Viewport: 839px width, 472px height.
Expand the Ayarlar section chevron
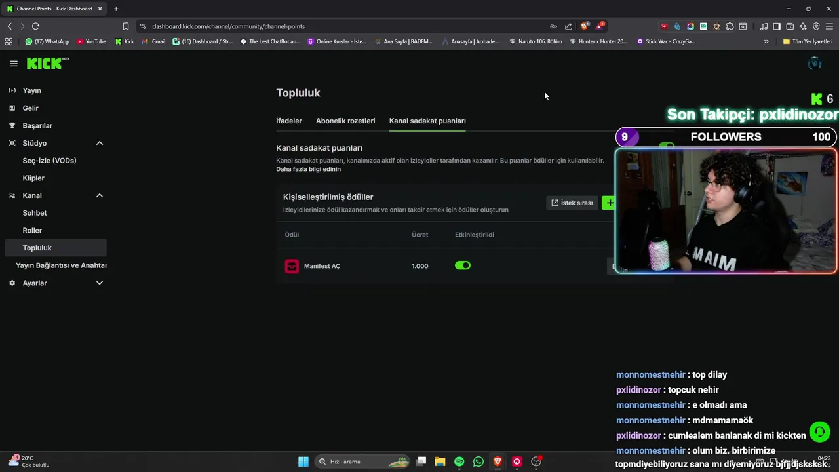tap(100, 283)
